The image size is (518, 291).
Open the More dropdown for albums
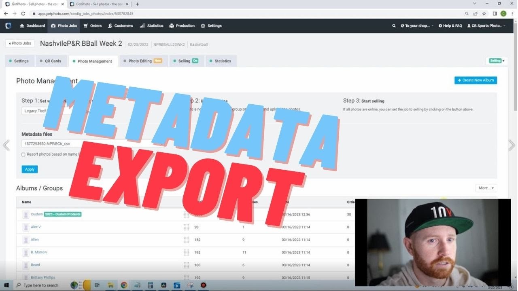[486, 188]
